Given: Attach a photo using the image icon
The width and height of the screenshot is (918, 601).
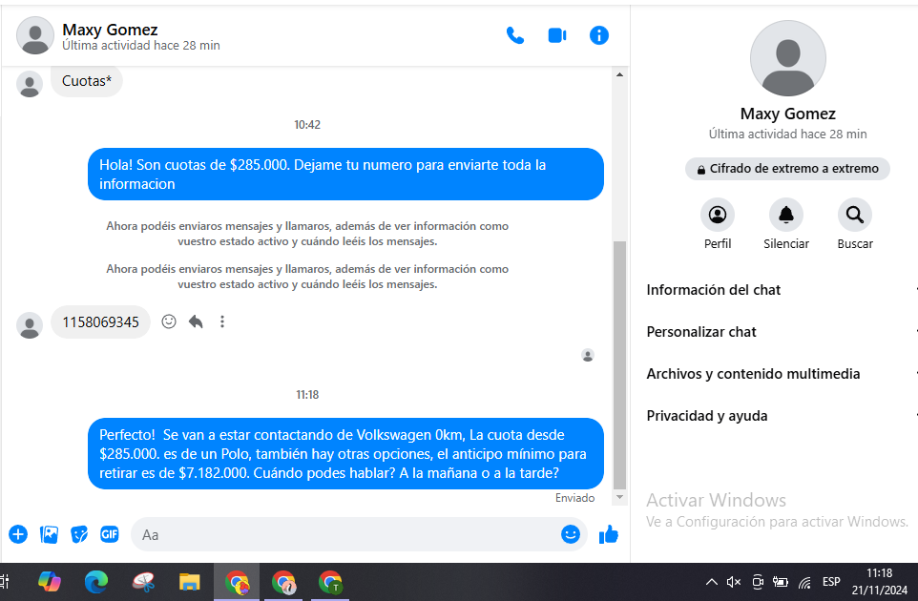Looking at the screenshot, I should pyautogui.click(x=50, y=534).
